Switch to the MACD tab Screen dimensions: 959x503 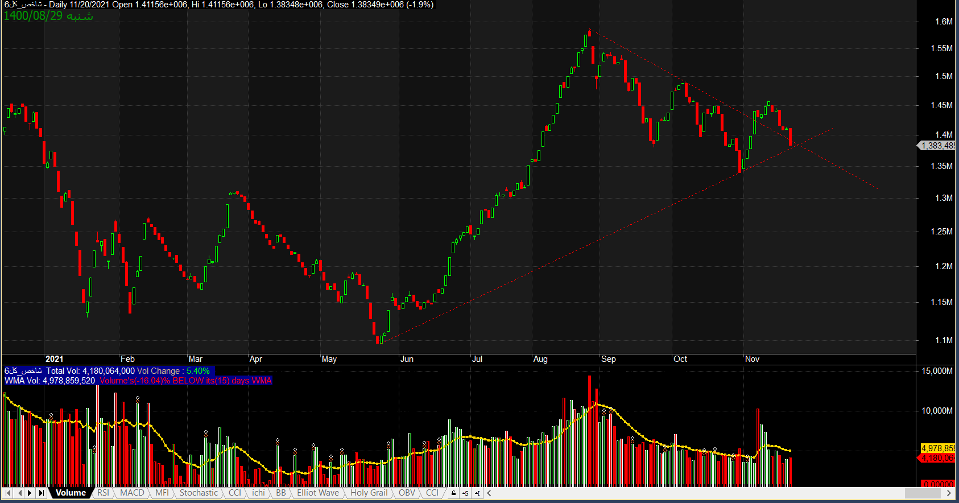click(132, 493)
